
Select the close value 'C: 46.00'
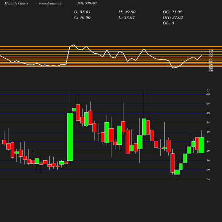tap(82, 18)
